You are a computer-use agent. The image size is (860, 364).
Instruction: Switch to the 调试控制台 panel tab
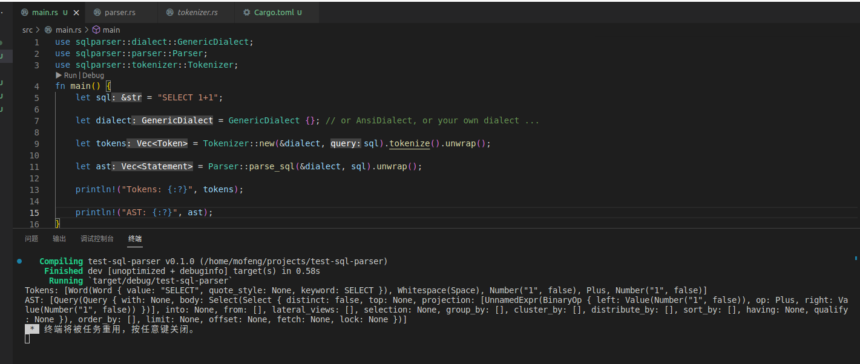click(97, 238)
